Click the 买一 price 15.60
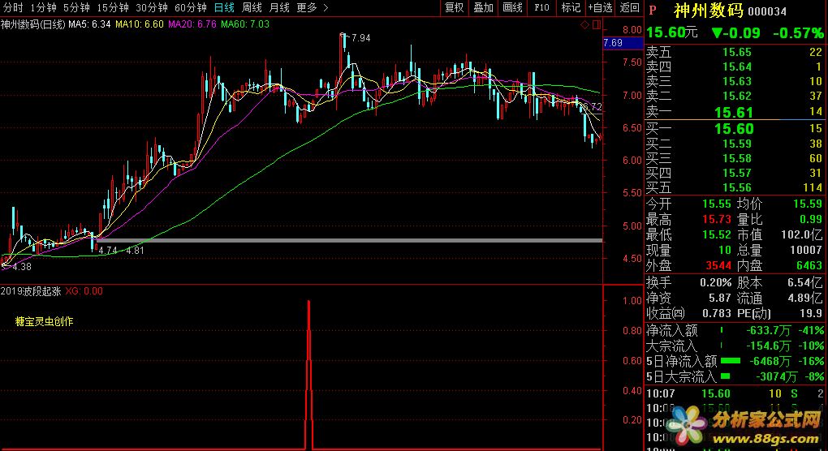This screenshot has width=828, height=451. [734, 129]
